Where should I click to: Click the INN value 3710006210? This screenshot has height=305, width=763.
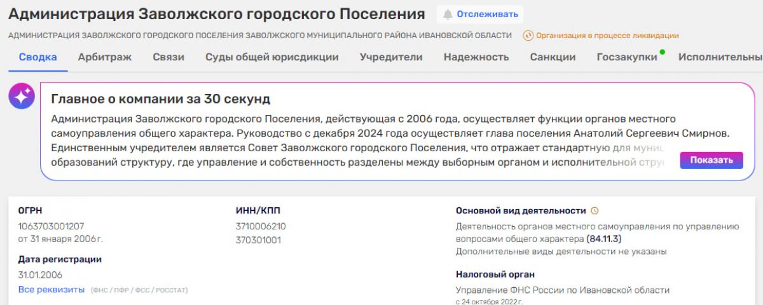click(261, 226)
